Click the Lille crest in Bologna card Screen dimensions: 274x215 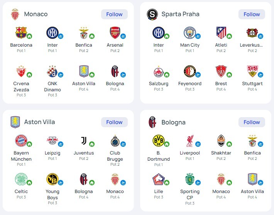point(159,179)
